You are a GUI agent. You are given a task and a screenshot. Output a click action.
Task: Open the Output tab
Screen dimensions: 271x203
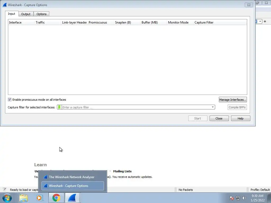[26, 14]
